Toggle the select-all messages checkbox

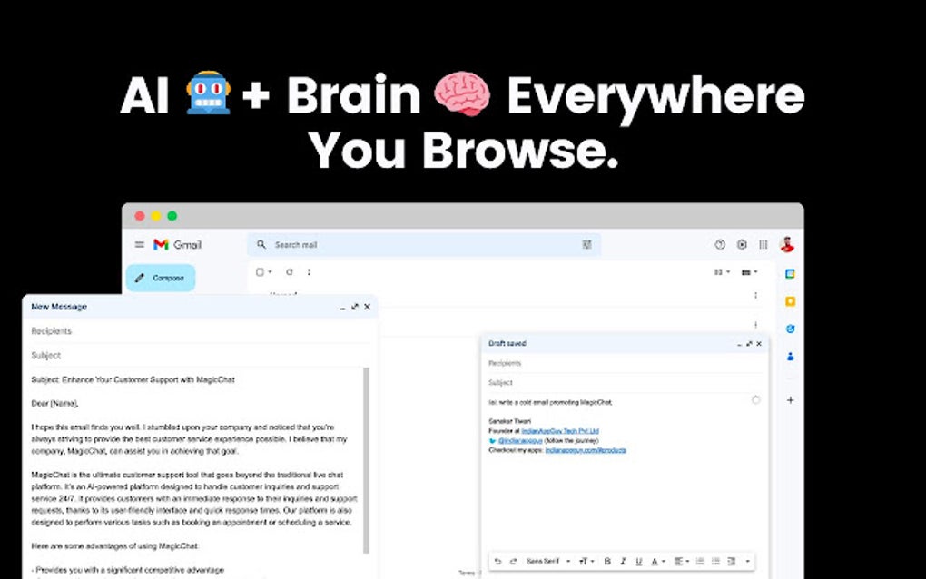click(x=258, y=272)
